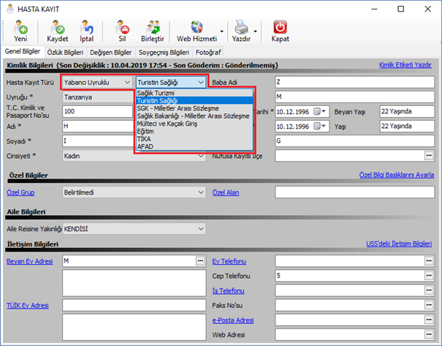Click the TÜİK Ev Adresi input field
The height and width of the screenshot is (346, 442).
[134, 305]
